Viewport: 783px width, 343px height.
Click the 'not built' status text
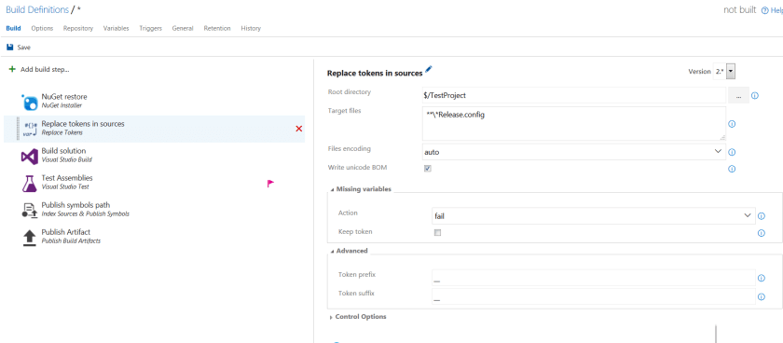point(739,10)
